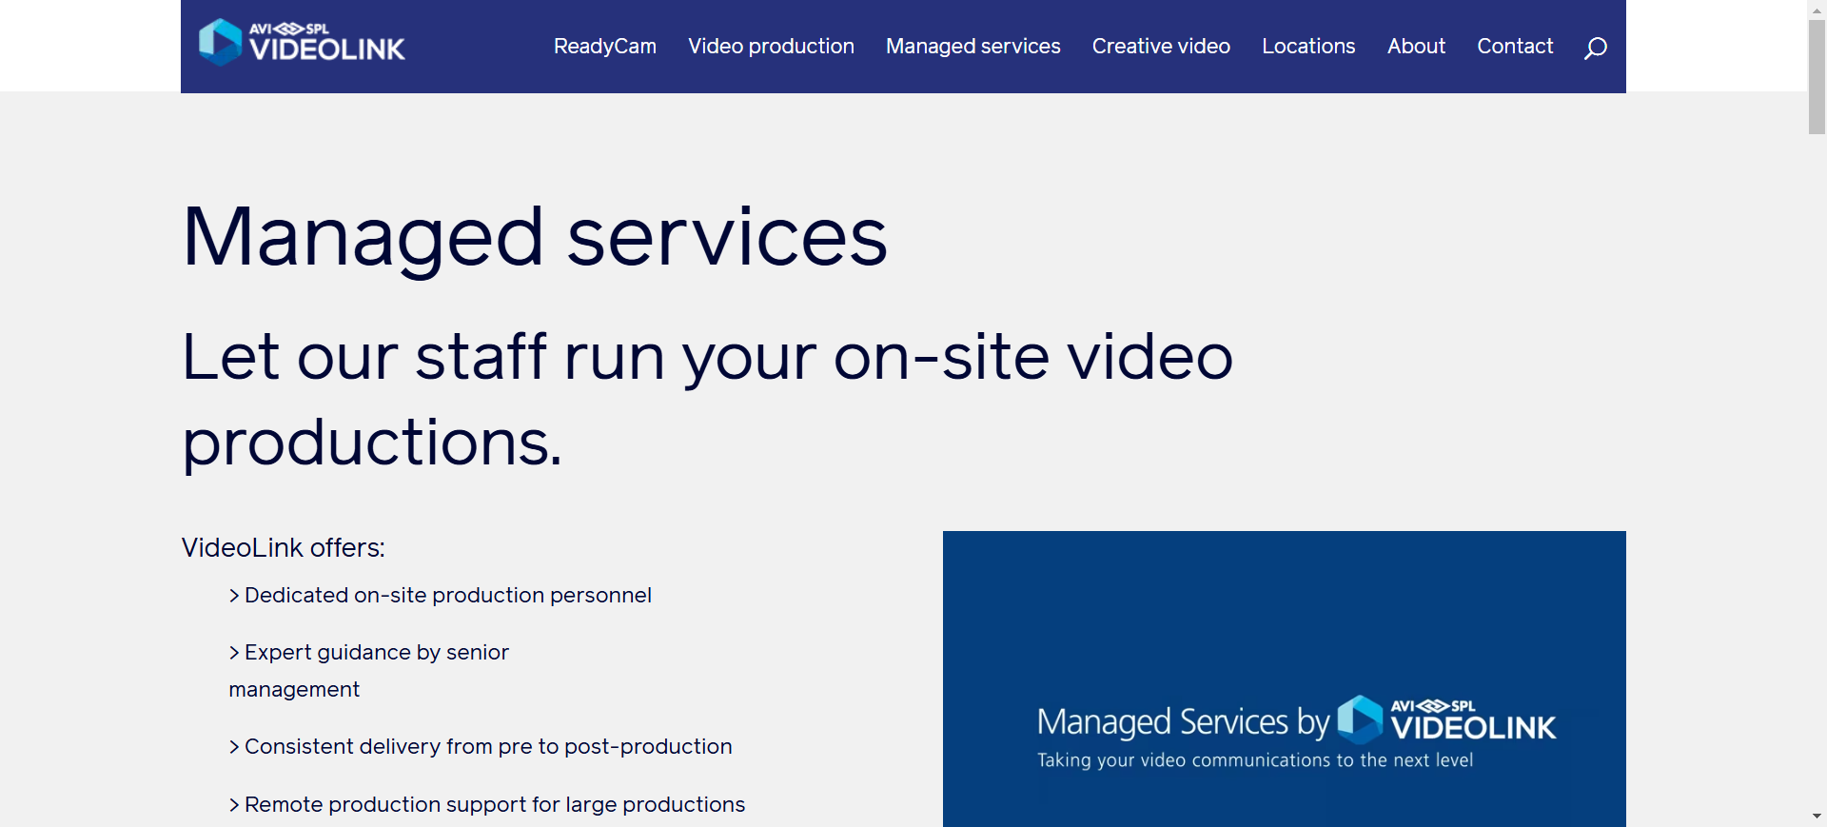This screenshot has width=1827, height=827.
Task: Click the Managed services page heading
Action: (535, 238)
